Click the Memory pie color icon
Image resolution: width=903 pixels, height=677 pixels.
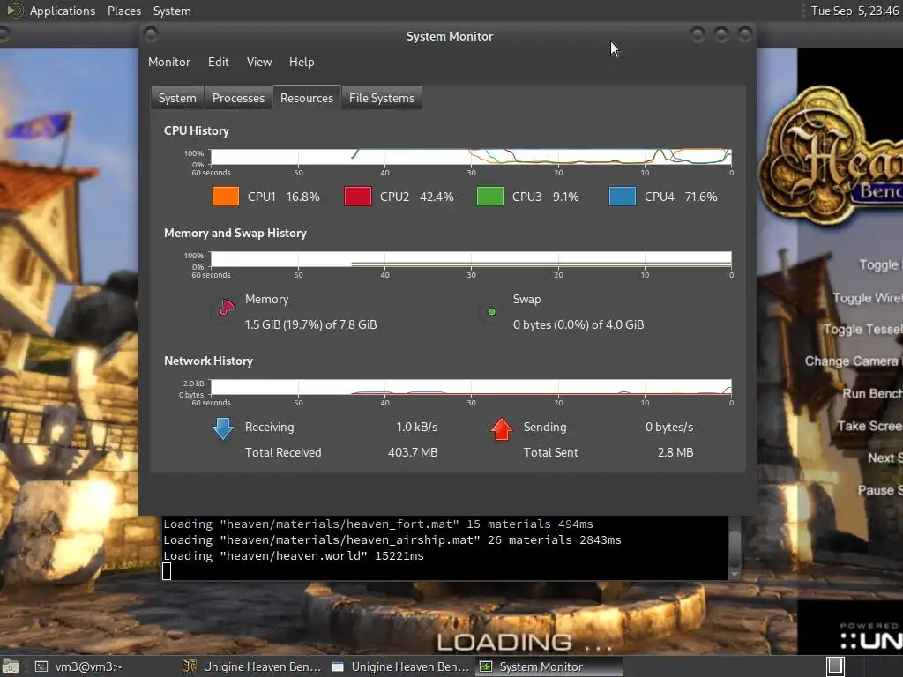point(226,308)
